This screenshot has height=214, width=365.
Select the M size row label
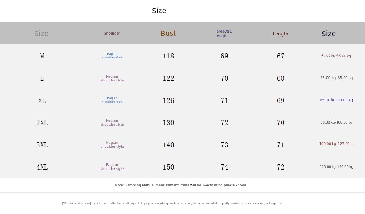(x=42, y=56)
